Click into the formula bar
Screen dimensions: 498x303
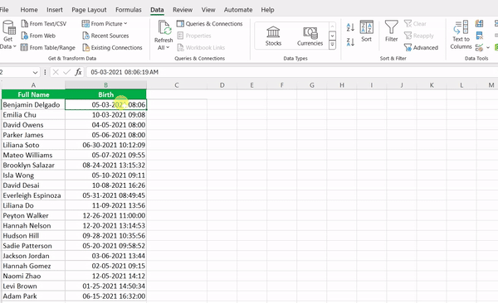click(292, 72)
